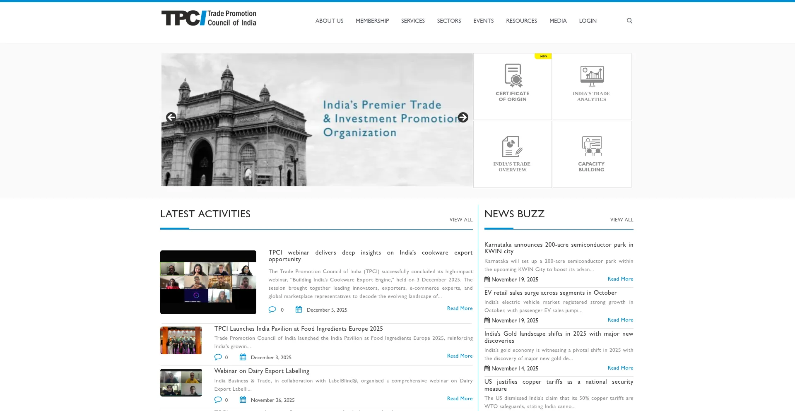795x411 pixels.
Task: Click View All under Latest Activities
Action: (x=461, y=220)
